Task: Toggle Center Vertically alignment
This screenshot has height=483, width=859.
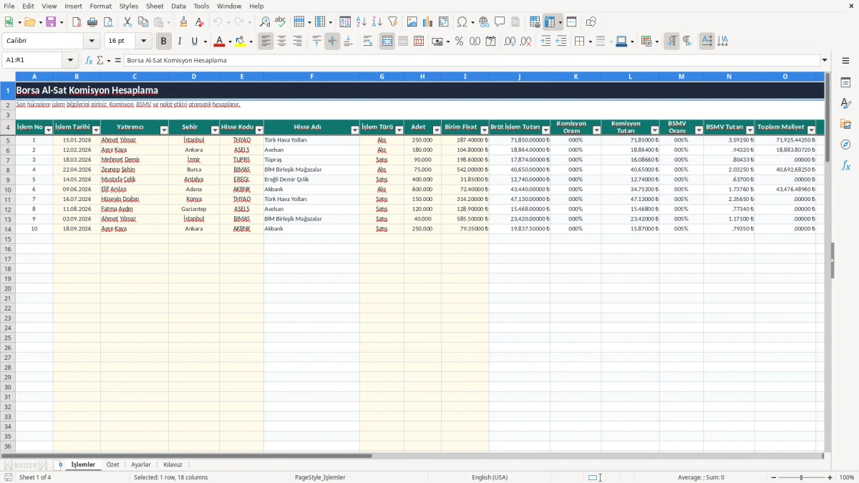Action: coord(332,42)
